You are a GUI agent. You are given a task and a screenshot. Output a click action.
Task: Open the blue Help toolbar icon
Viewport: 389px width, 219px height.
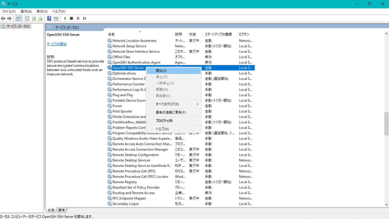49,19
